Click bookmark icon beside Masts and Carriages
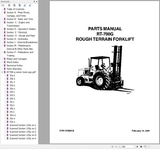 5,59
